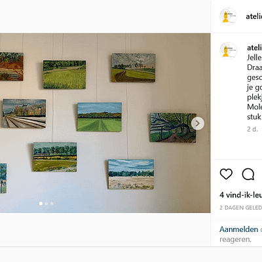Click the avatar beside the caption

pyautogui.click(x=228, y=51)
